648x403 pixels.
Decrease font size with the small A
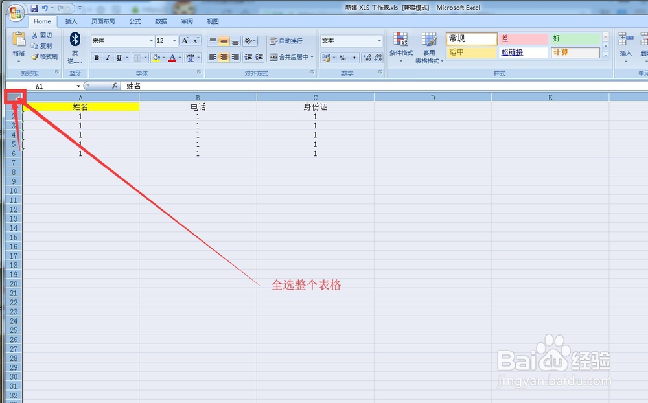click(196, 41)
